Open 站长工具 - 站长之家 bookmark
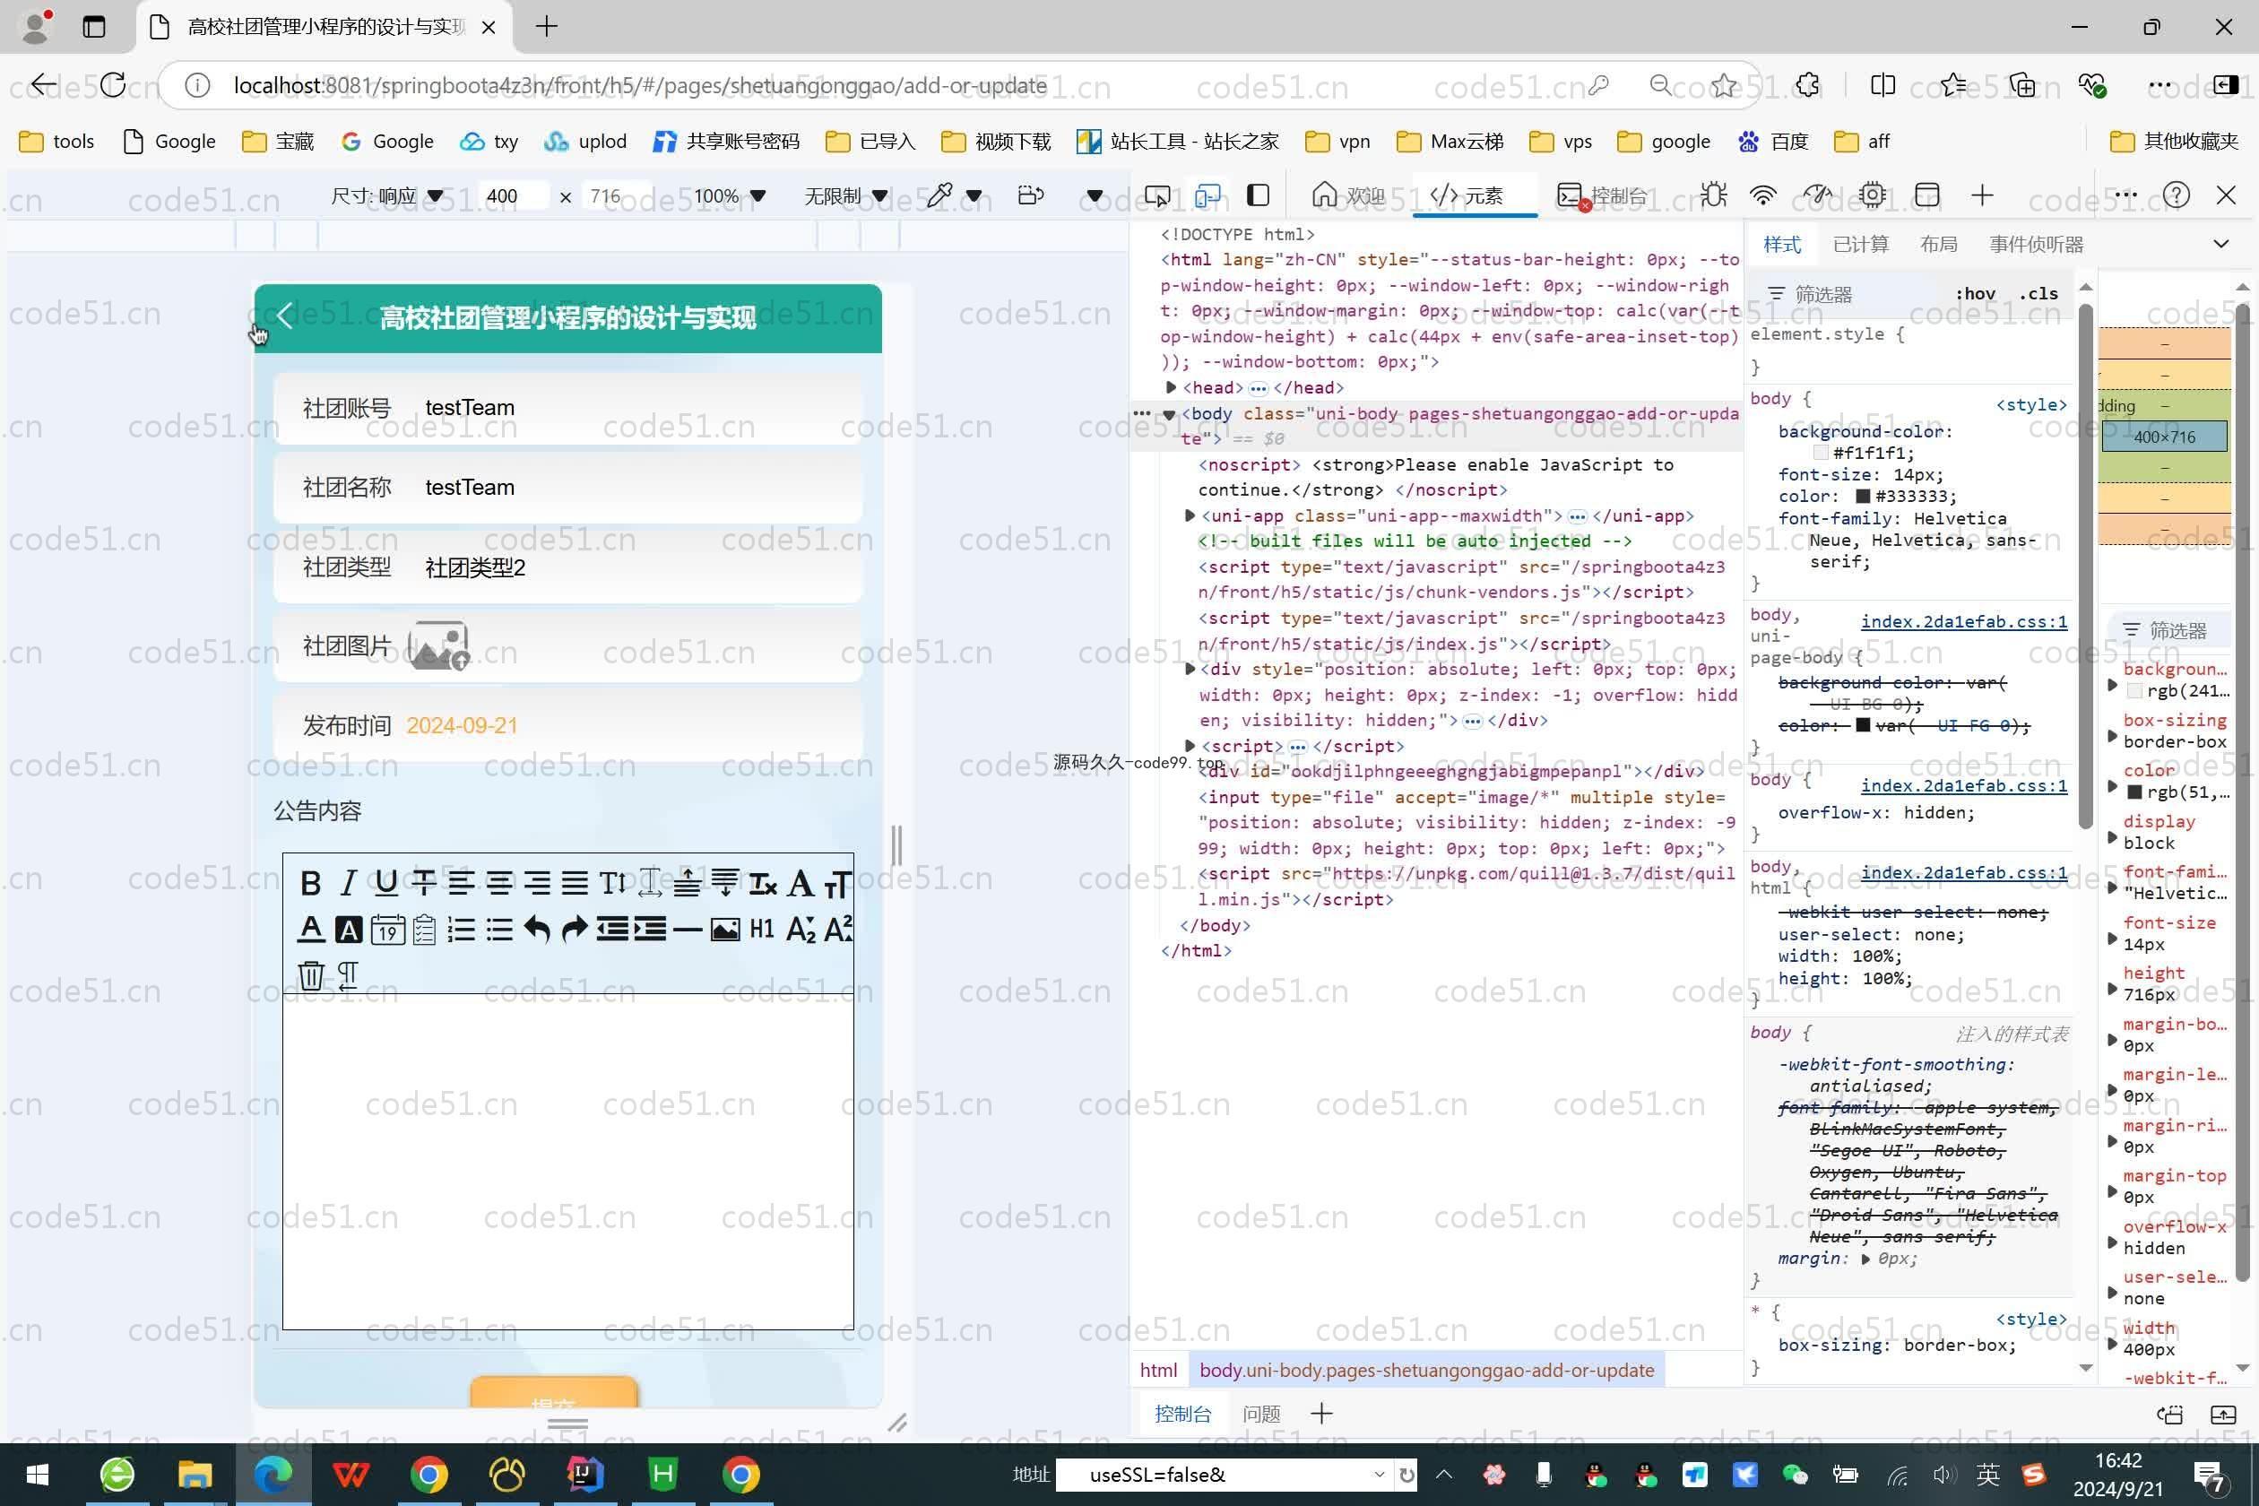Screen dimensions: 2259x1506 click(1178, 142)
